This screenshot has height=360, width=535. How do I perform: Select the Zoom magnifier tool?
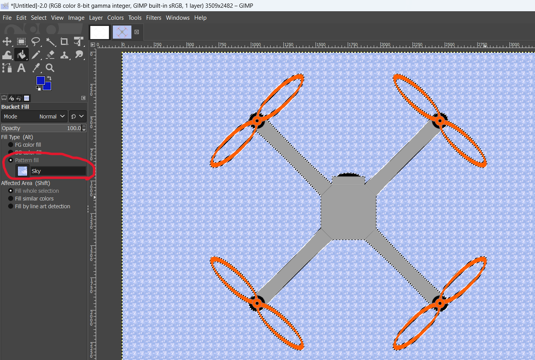click(x=50, y=68)
